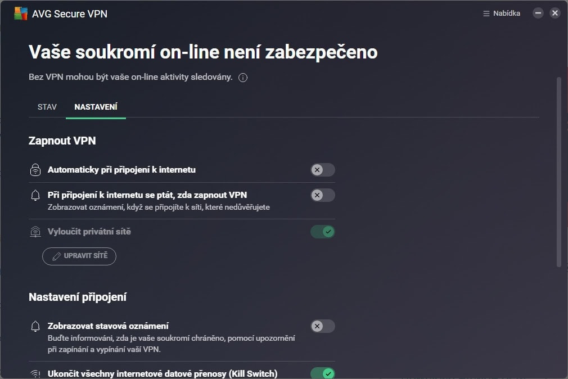Click the house network icon beside 'Vyloučit privátní sítě'
Image resolution: width=568 pixels, height=379 pixels.
click(35, 232)
